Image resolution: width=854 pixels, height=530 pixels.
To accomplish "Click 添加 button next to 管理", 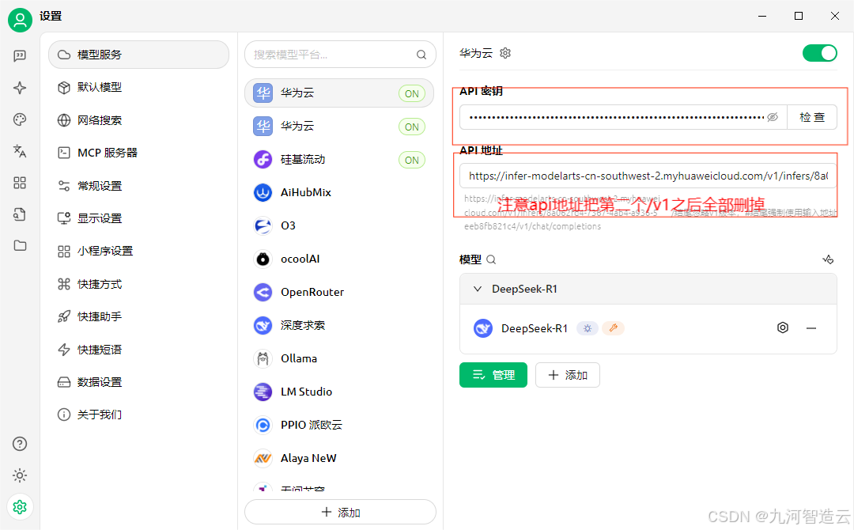I will 568,375.
